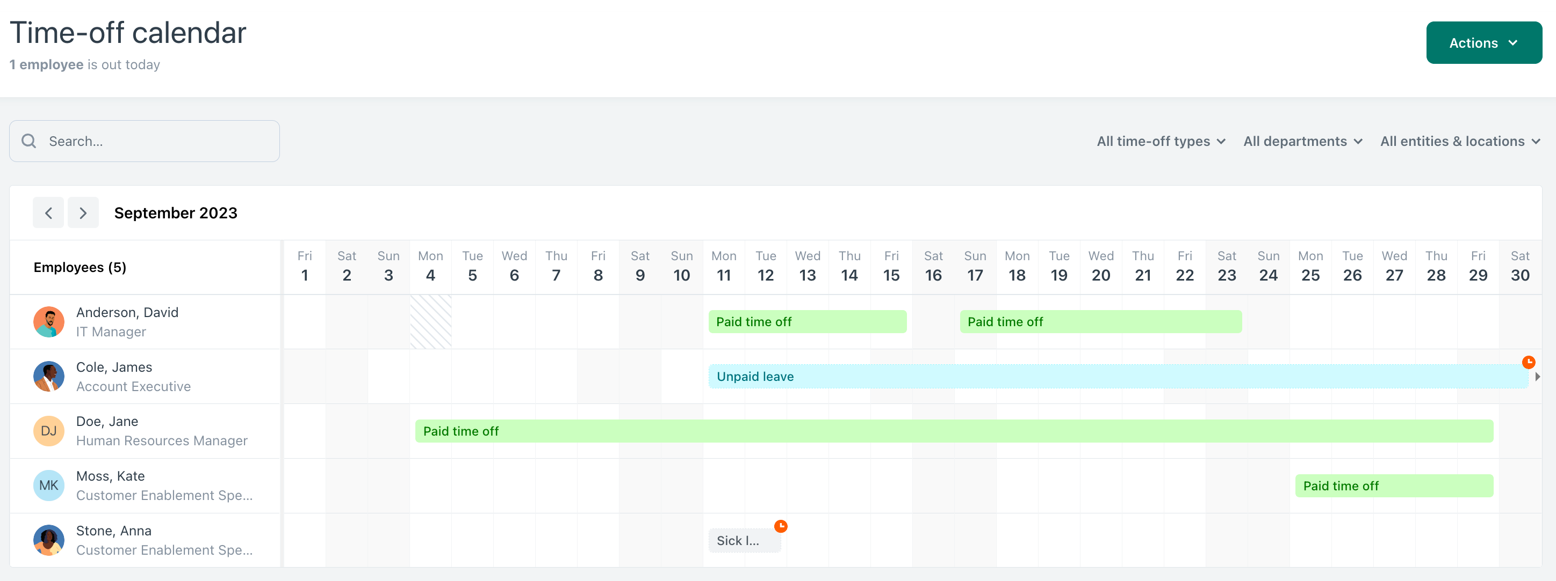Open the All departments filter dropdown
The height and width of the screenshot is (581, 1556).
point(1302,141)
